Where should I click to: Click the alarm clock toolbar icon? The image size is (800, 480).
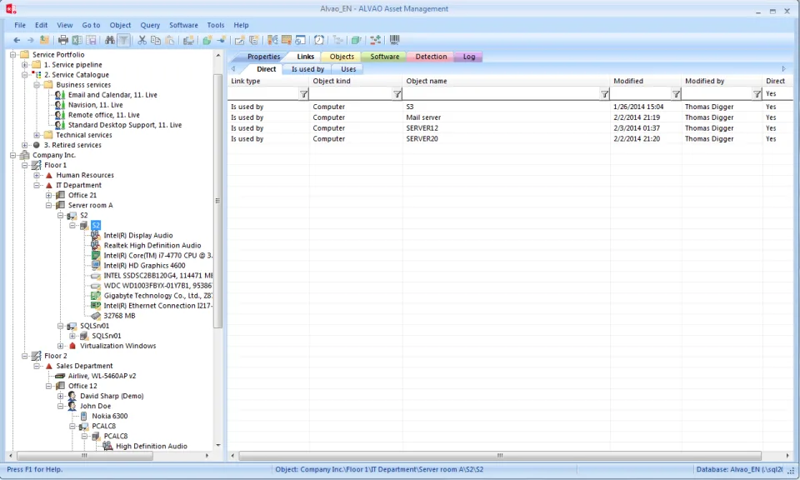319,40
